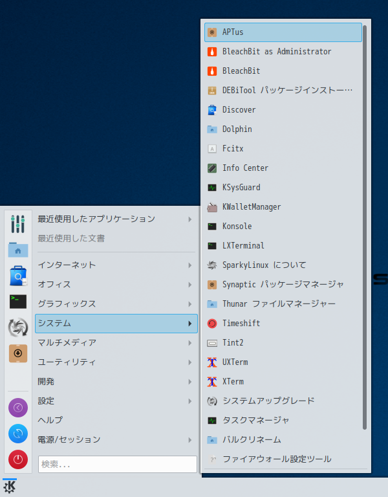This screenshot has width=388, height=497.
Task: Expand the 開発 submenu arrow
Action: pos(189,382)
